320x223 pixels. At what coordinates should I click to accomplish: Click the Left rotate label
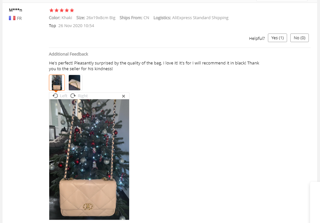click(64, 96)
